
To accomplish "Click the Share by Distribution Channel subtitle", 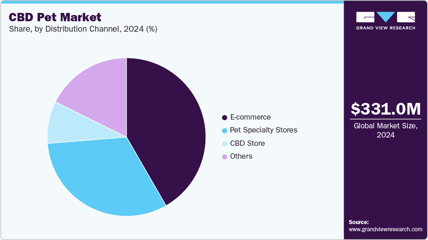I will (83, 29).
